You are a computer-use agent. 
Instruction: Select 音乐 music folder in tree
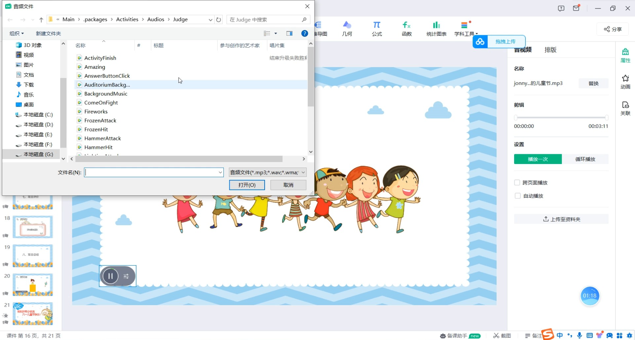click(x=28, y=95)
